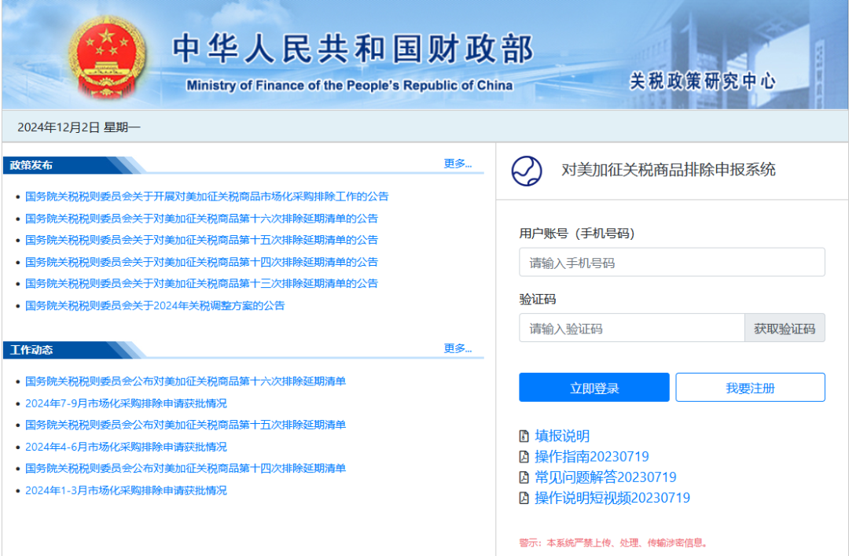Screen dimensions: 849x556
Task: Open the 市场化采购排除工作的公告 announcement link
Action: [207, 196]
